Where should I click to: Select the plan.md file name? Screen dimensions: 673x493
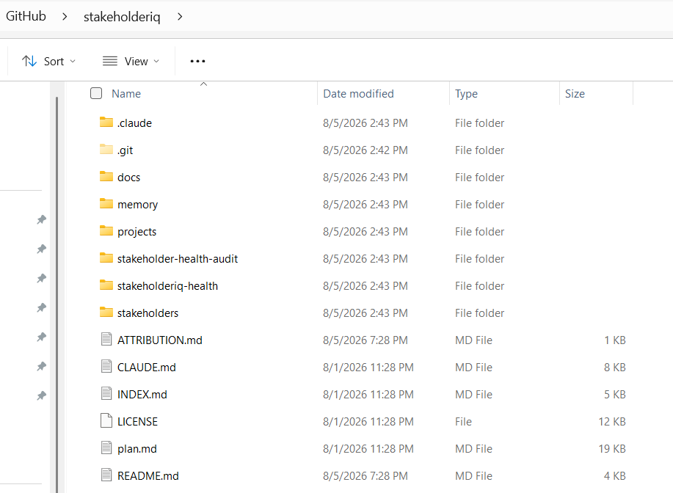[x=137, y=449]
